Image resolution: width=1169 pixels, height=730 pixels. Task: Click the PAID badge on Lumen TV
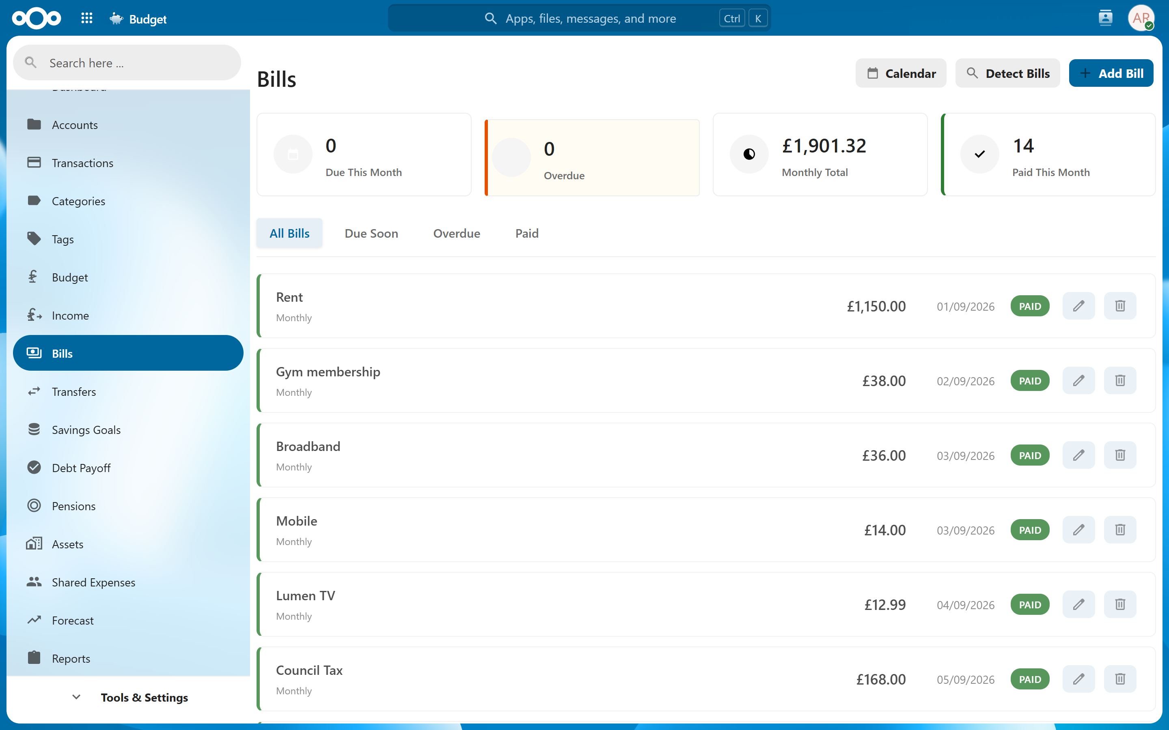(x=1030, y=604)
